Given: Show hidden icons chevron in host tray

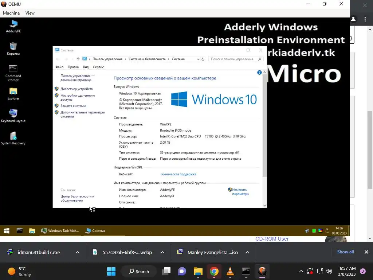Looking at the screenshot, I should tap(301, 271).
